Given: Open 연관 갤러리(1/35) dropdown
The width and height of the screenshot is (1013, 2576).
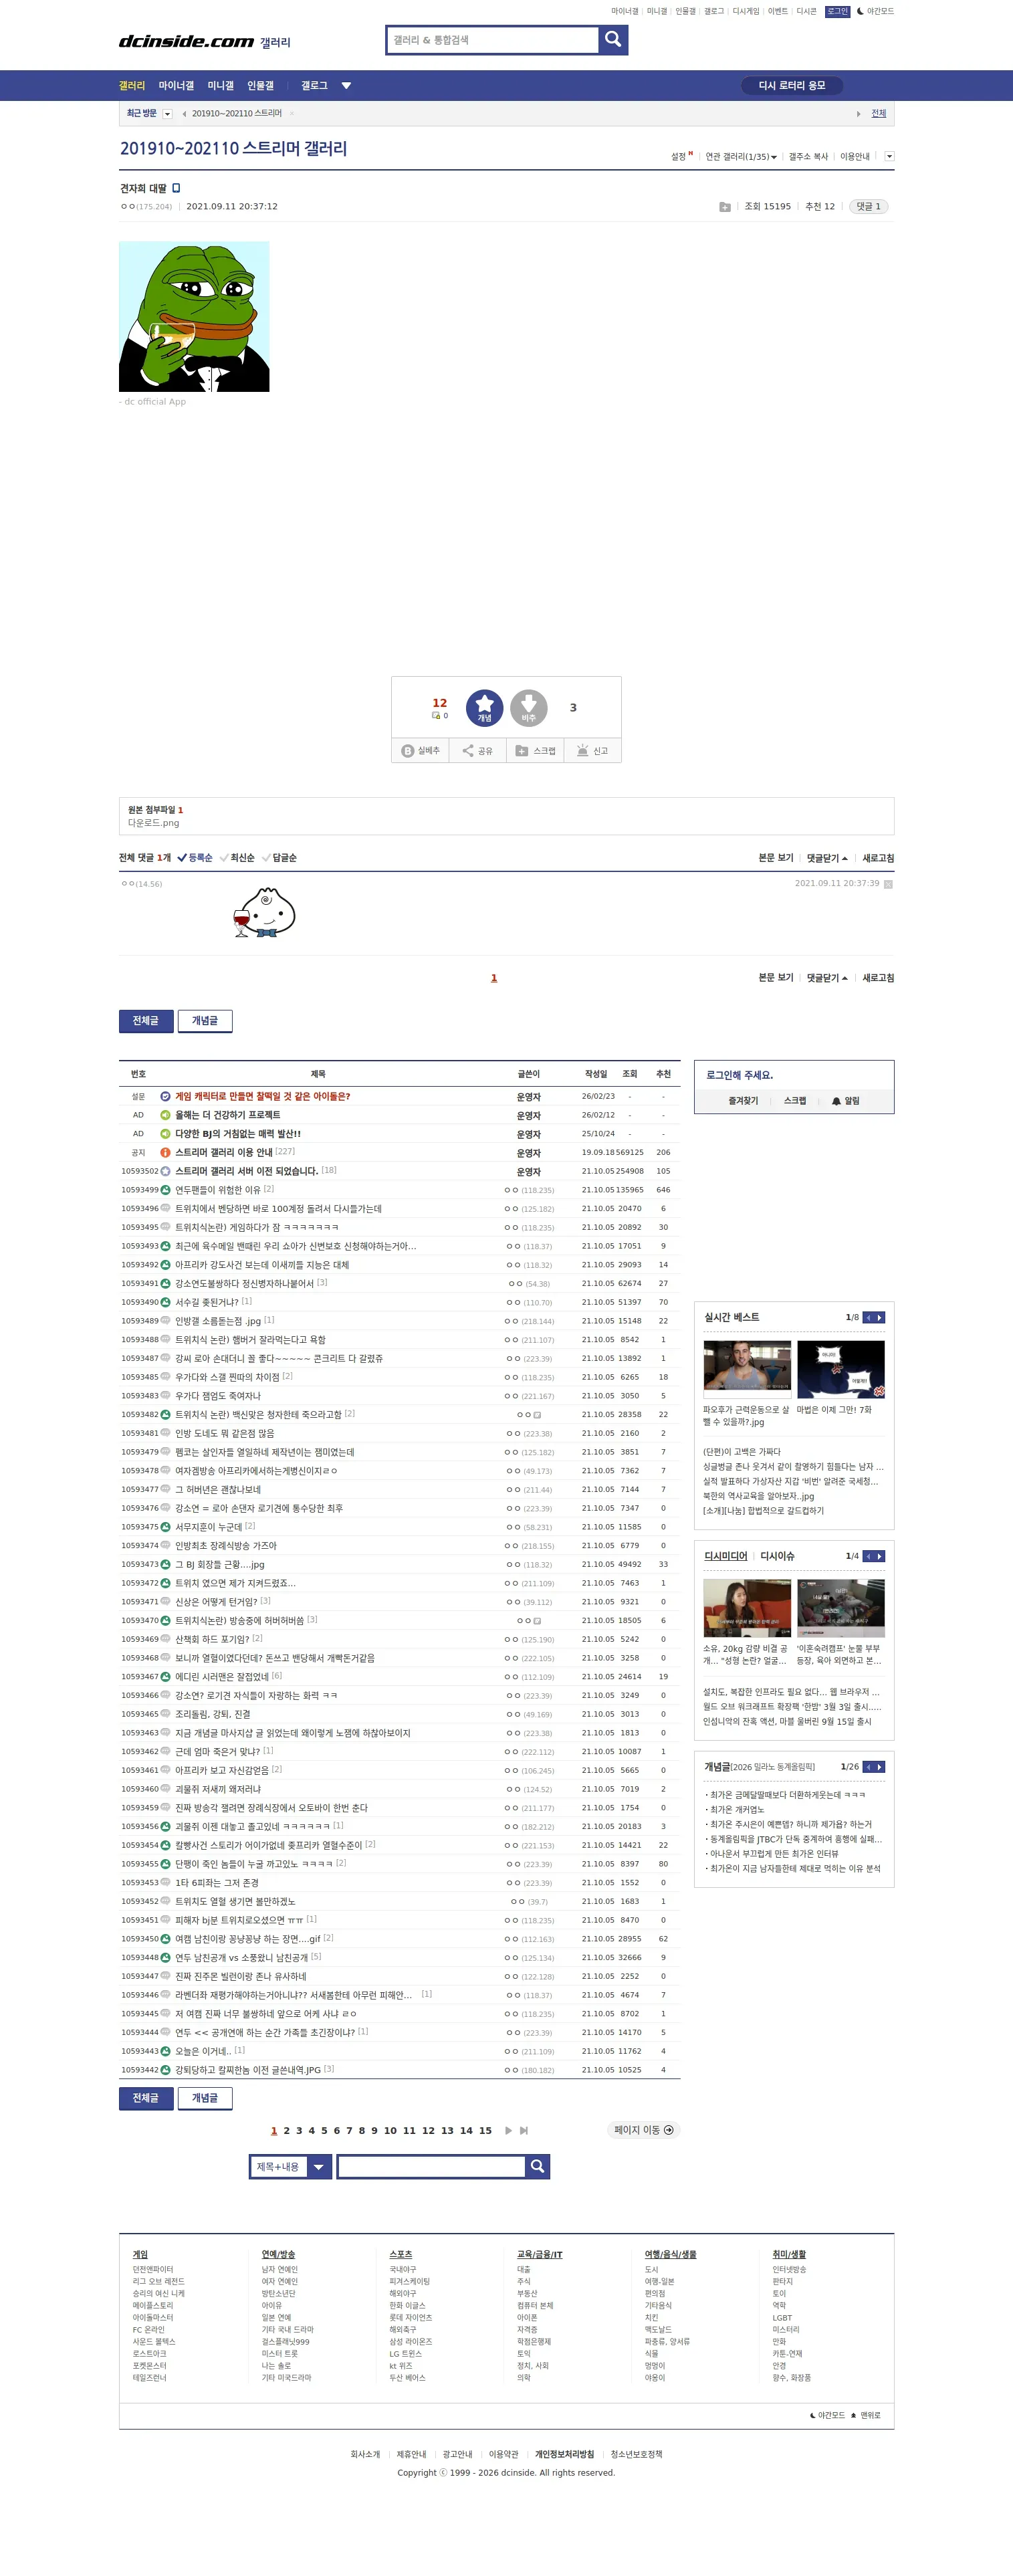Looking at the screenshot, I should 741,156.
